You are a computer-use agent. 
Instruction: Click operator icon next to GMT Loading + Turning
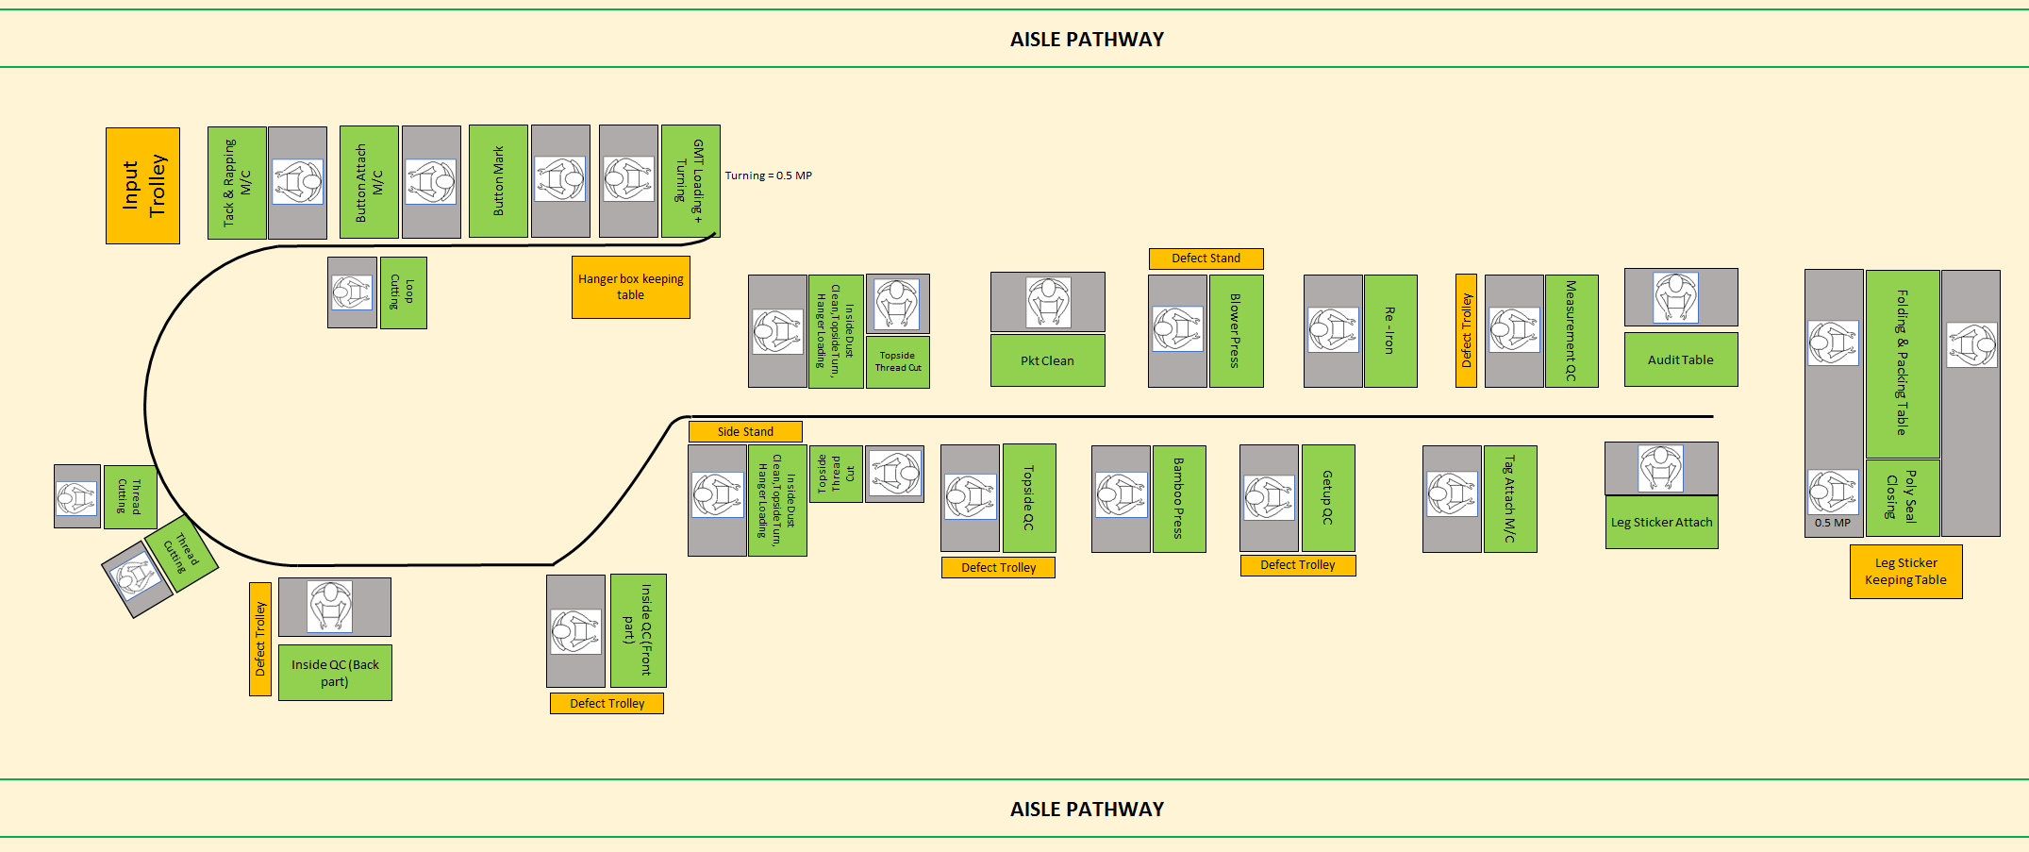pyautogui.click(x=628, y=178)
